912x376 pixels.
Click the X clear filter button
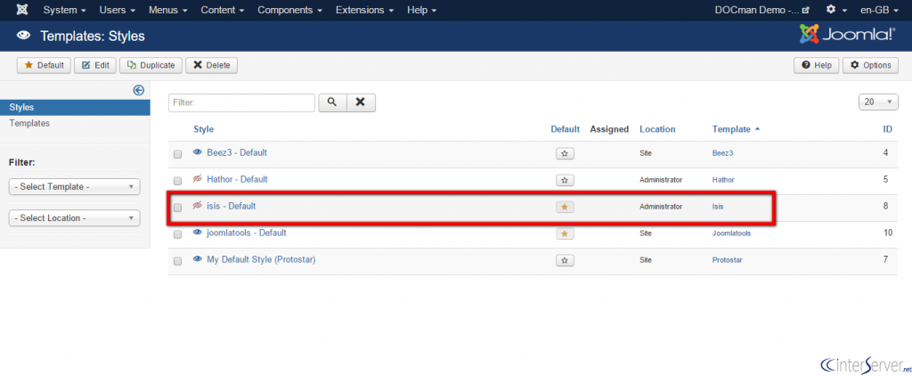362,102
